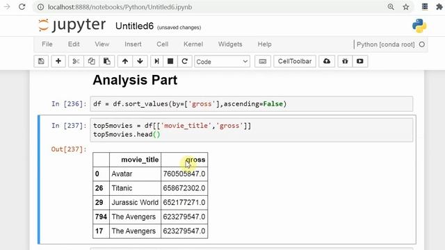Open the File menu
This screenshot has width=445, height=250.
[47, 44]
